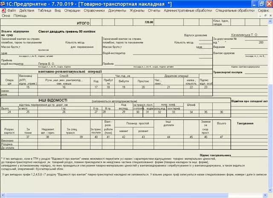Open the Помощь menu
This screenshot has height=198, width=273.
tap(20, 16)
